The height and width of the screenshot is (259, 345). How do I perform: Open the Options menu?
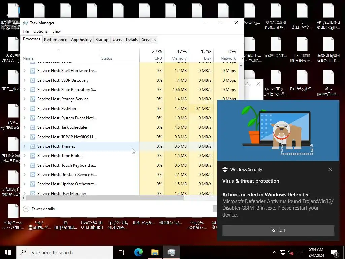40,31
